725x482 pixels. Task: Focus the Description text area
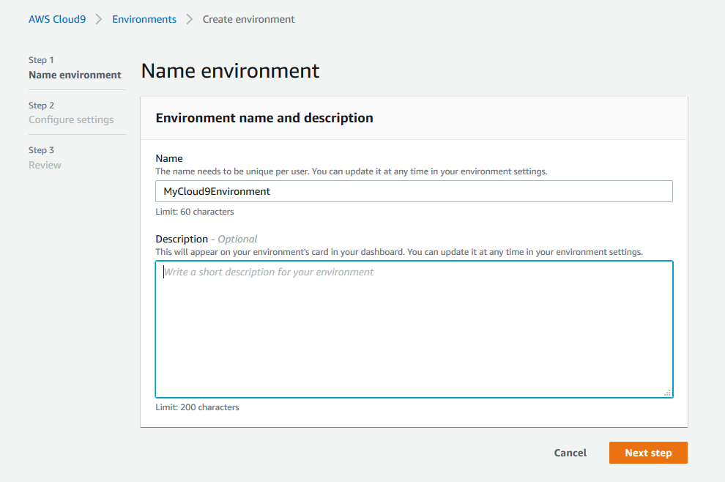coord(414,329)
